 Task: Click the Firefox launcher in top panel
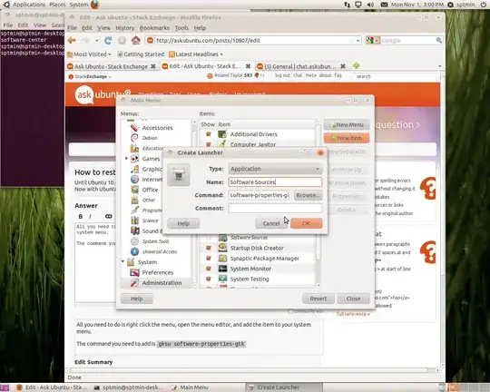coord(95,5)
